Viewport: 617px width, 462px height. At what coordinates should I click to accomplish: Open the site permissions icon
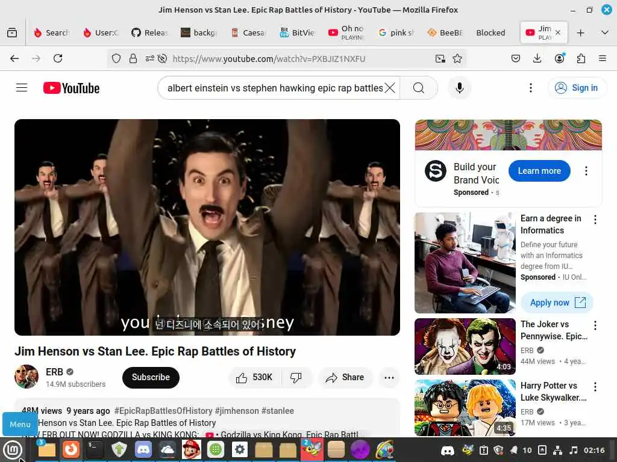[x=149, y=58]
